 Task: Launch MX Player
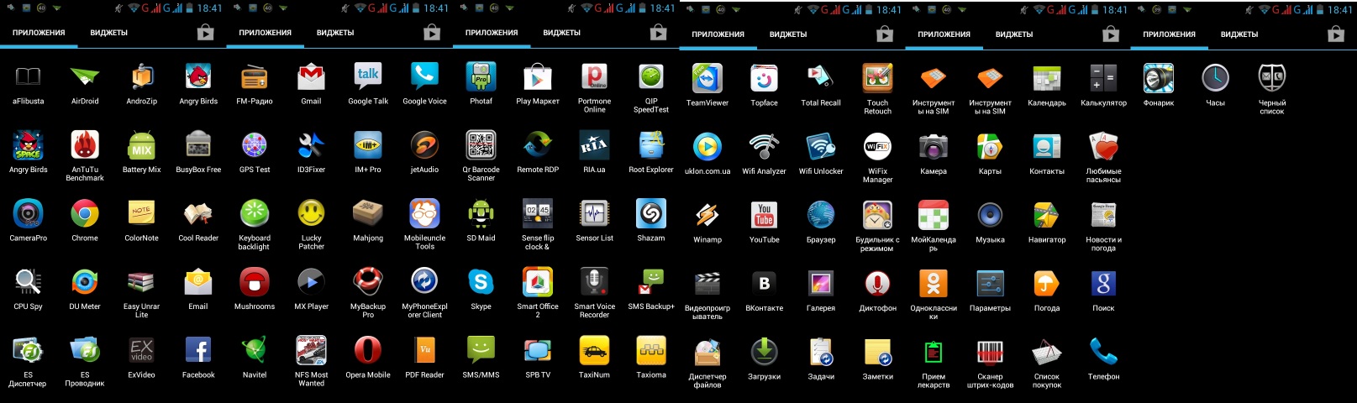[311, 283]
